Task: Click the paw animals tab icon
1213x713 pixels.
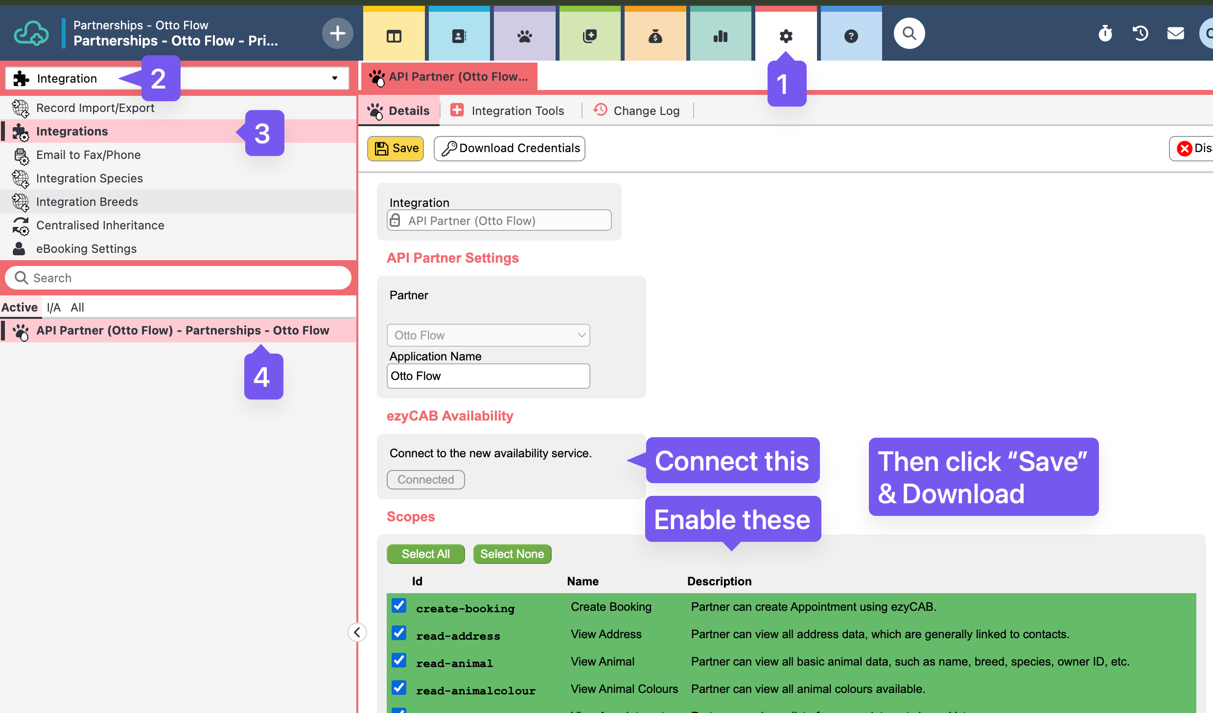Action: click(x=524, y=36)
